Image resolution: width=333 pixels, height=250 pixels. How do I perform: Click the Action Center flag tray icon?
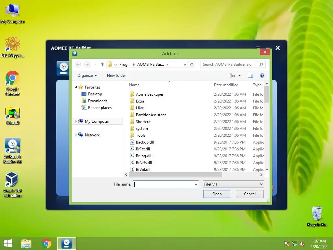pos(287,243)
